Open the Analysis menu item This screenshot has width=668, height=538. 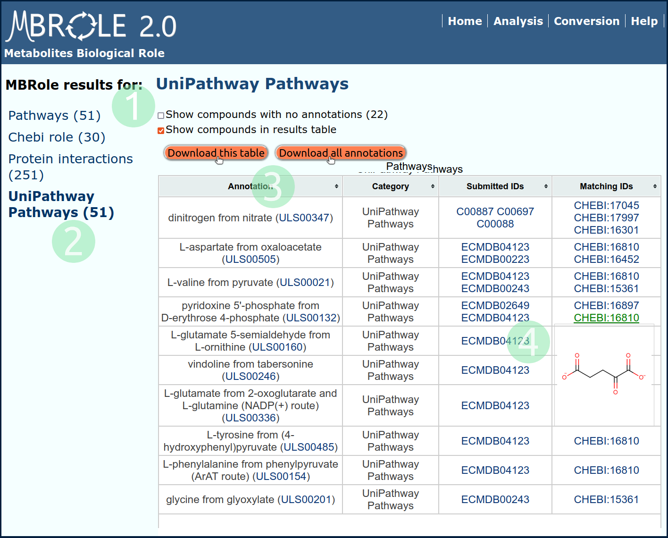pyautogui.click(x=518, y=21)
